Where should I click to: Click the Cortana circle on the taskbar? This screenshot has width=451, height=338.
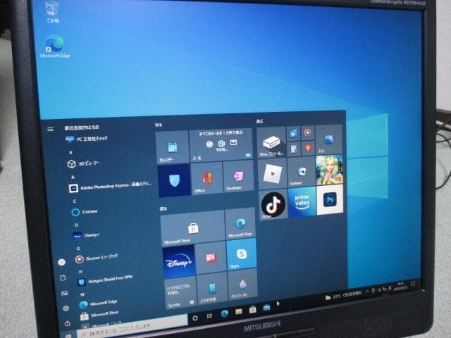pos(195,318)
